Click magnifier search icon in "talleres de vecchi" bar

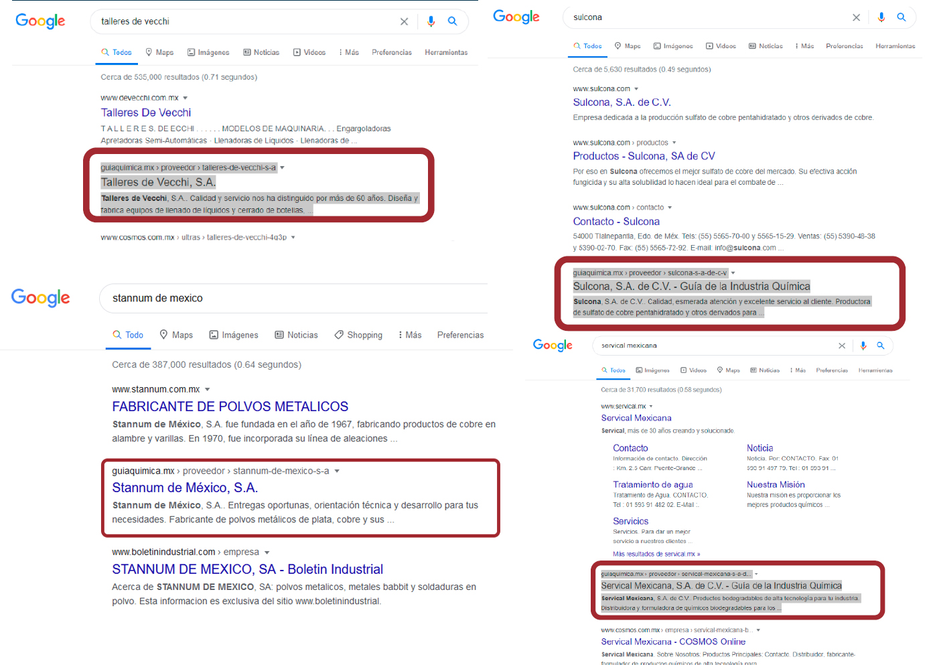pyautogui.click(x=453, y=21)
